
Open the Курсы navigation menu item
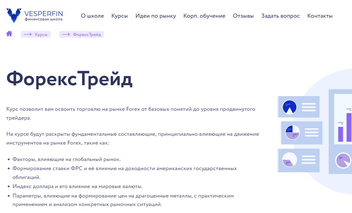tap(119, 16)
